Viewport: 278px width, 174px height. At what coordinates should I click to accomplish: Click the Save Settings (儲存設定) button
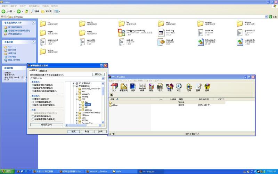pyautogui.click(x=46, y=124)
